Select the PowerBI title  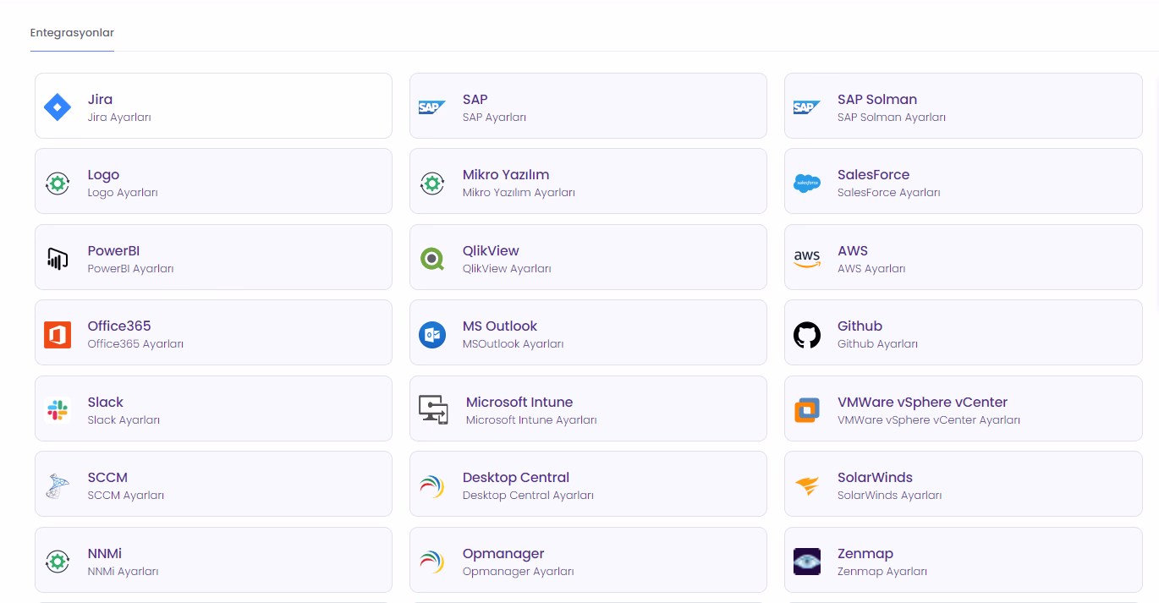click(x=113, y=250)
